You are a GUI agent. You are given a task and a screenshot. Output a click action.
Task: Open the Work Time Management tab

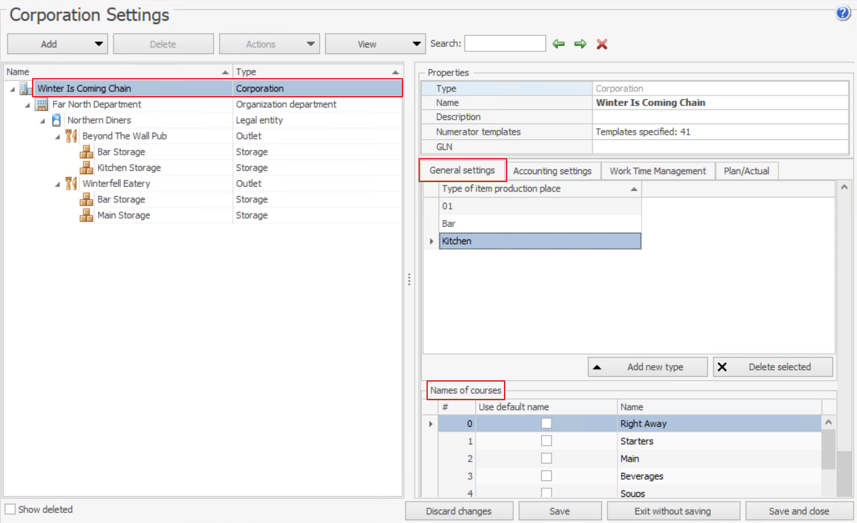(657, 171)
